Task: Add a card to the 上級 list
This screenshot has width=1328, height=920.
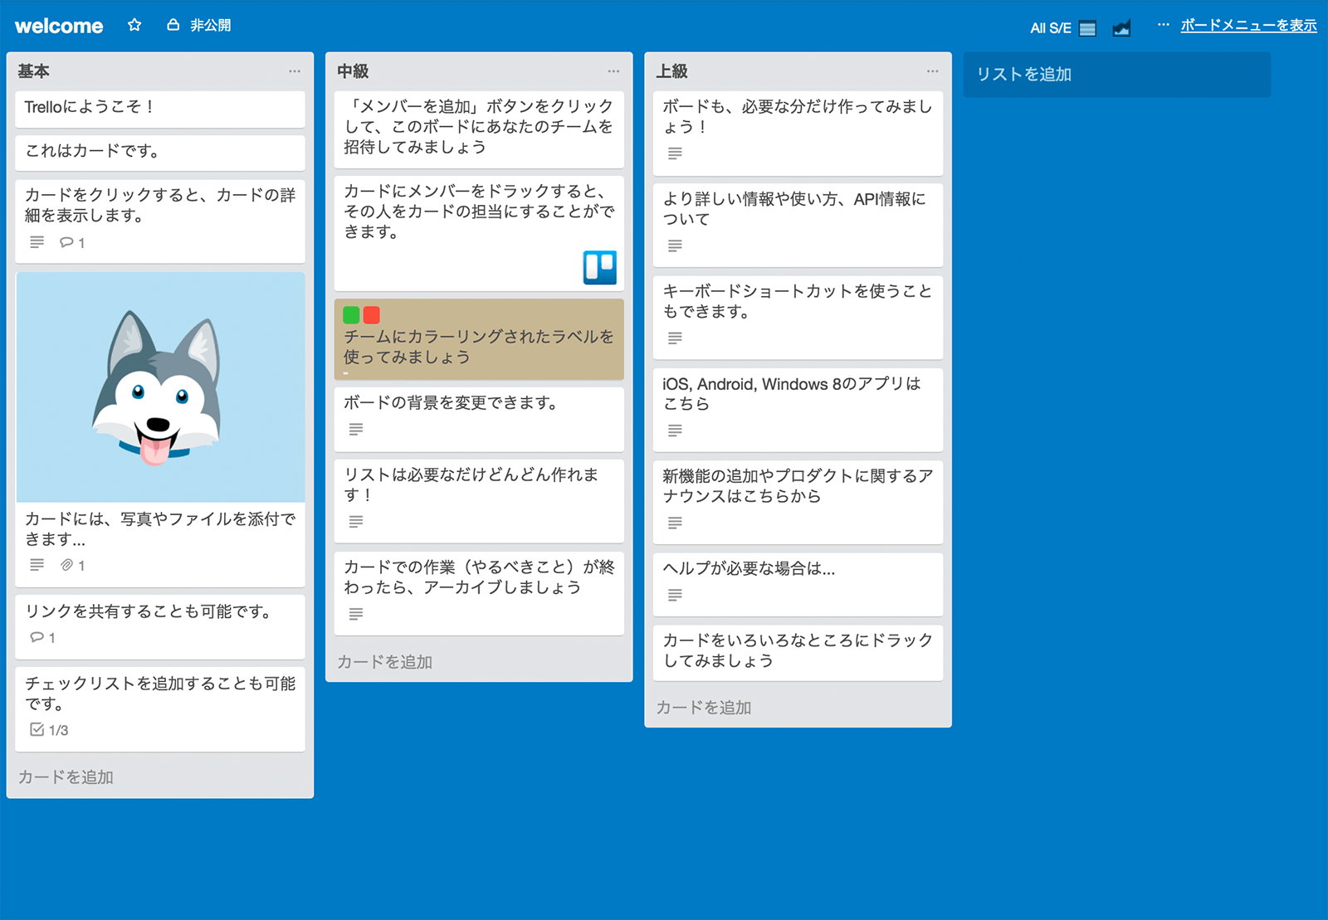Action: click(x=704, y=708)
